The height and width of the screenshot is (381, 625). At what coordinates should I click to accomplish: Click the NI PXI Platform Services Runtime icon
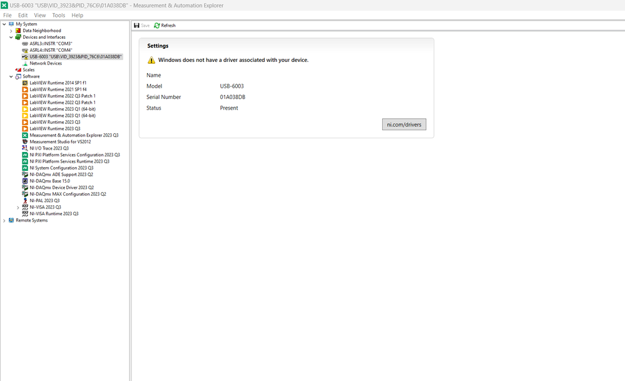click(x=25, y=161)
